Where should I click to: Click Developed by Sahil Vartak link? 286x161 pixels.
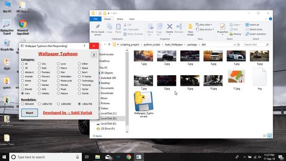(x=67, y=113)
